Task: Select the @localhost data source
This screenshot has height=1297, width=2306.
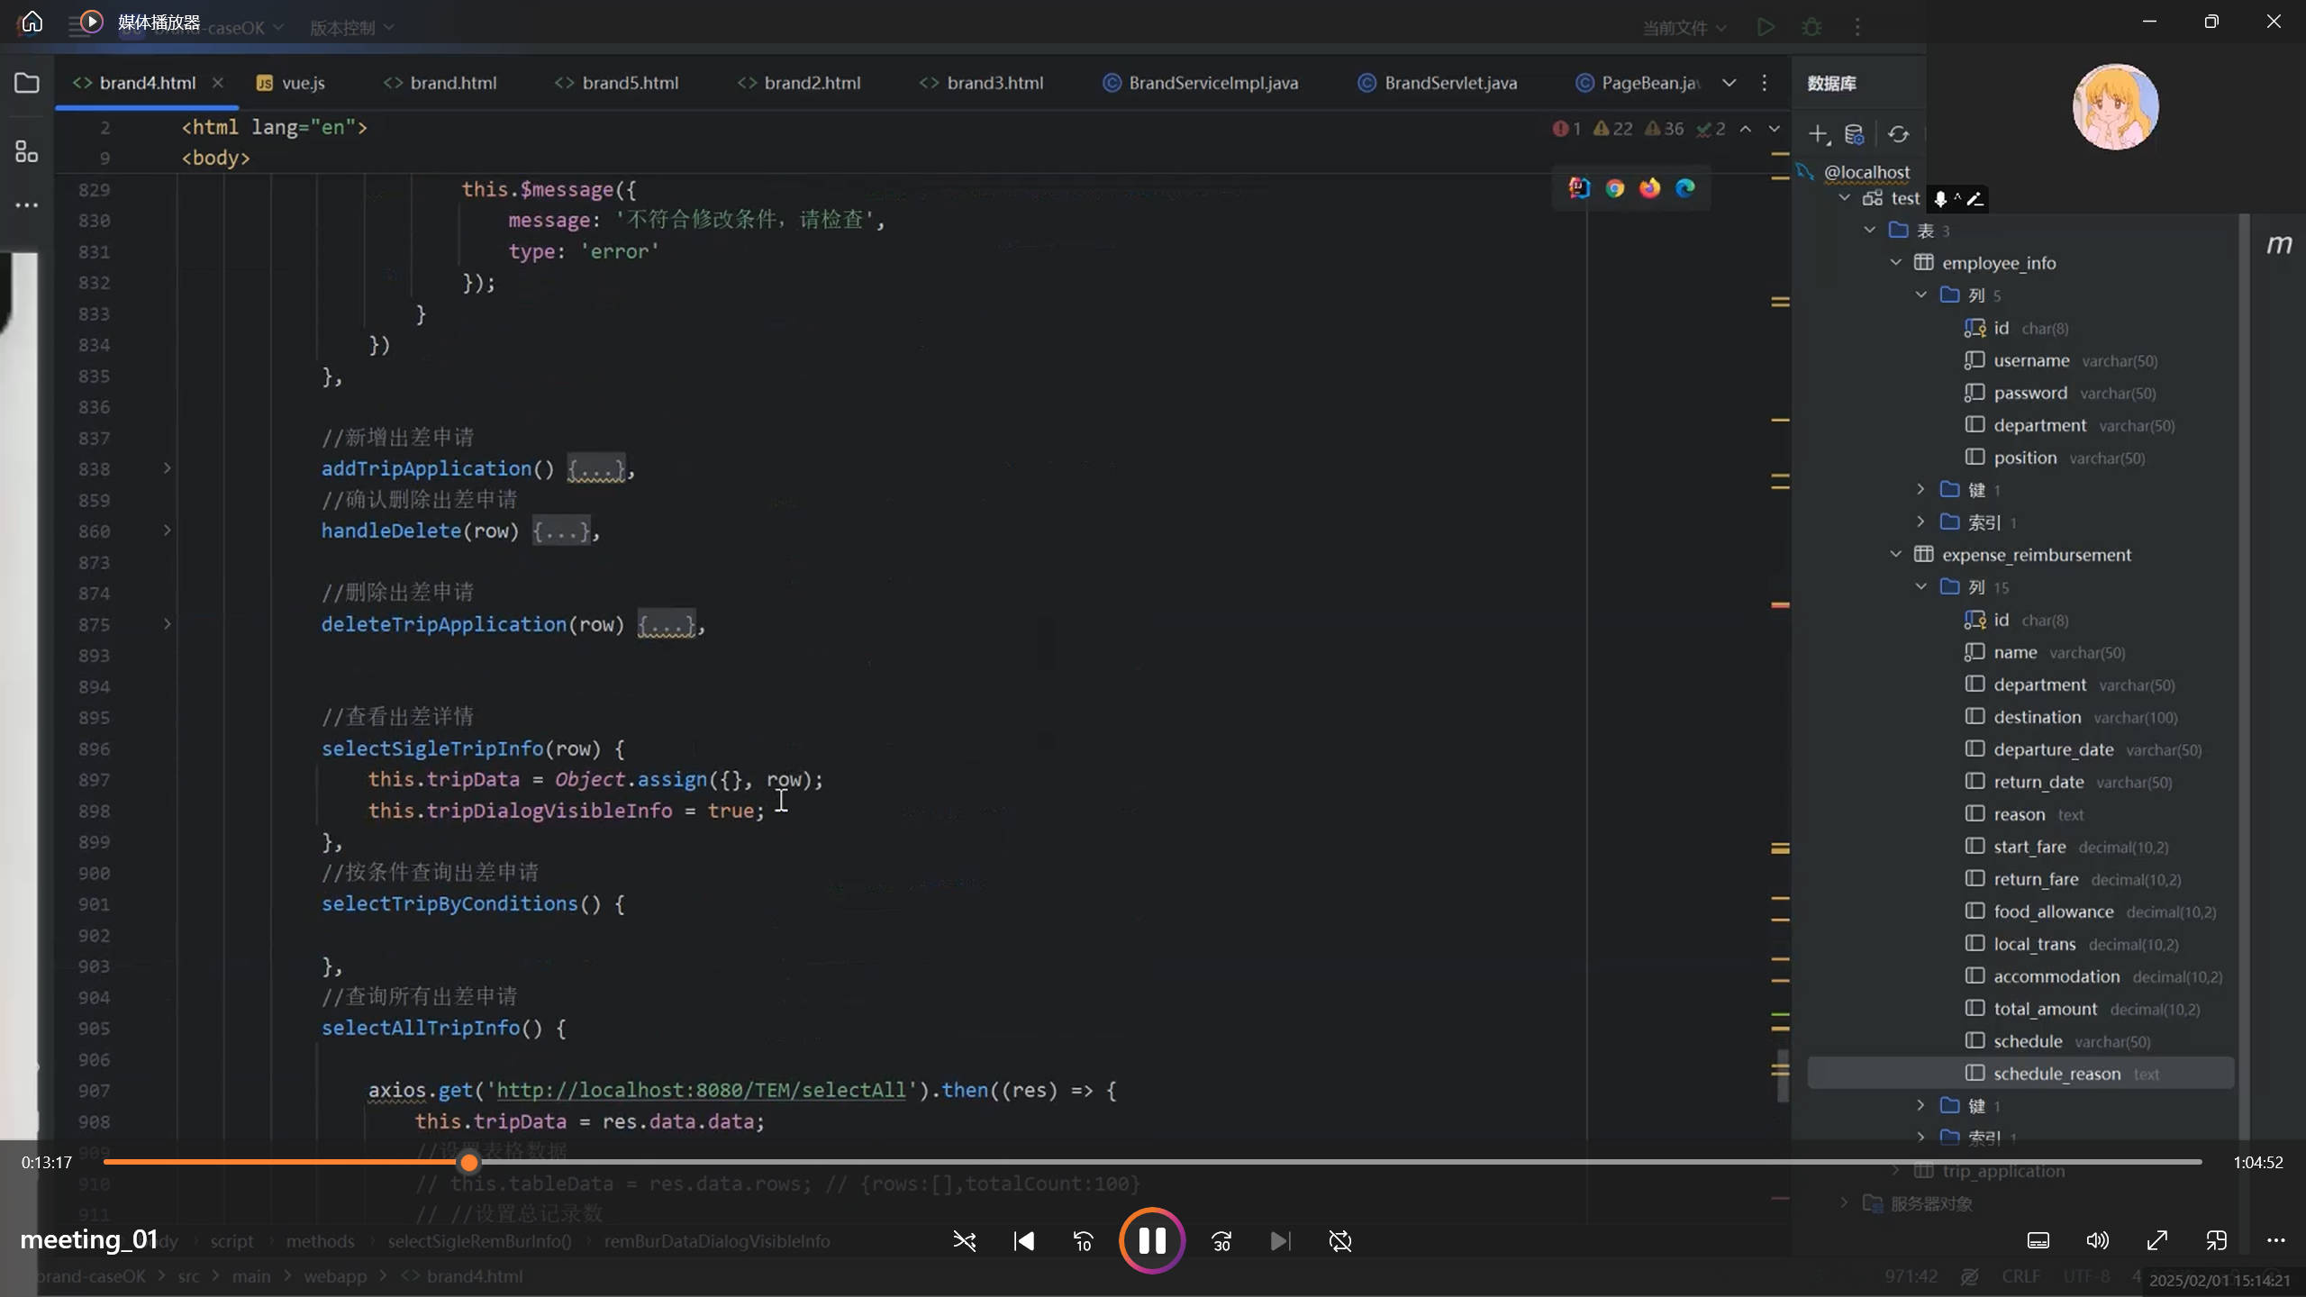Action: click(1866, 172)
